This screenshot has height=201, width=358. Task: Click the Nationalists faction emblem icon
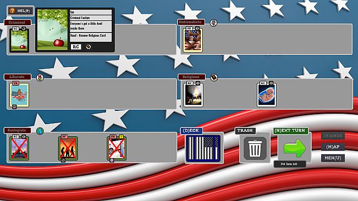(213, 23)
